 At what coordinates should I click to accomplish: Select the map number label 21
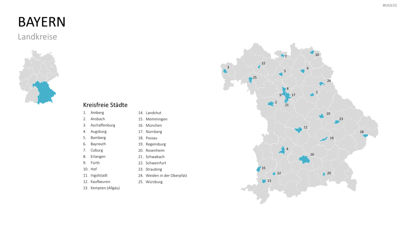[287, 105]
